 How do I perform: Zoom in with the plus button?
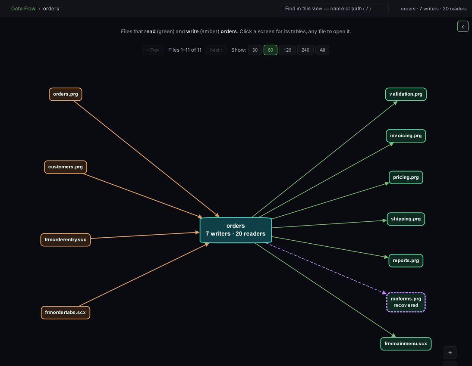[x=450, y=353]
